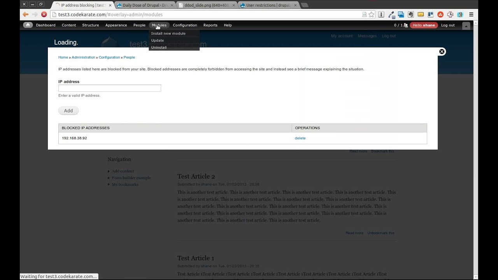
Task: Open Dashboard in admin menu
Action: pyautogui.click(x=46, y=25)
